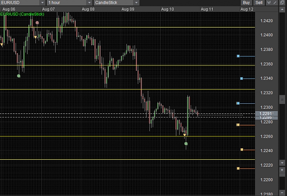Click the Aug 07 date label
287x196 pixels.
[x=48, y=9]
